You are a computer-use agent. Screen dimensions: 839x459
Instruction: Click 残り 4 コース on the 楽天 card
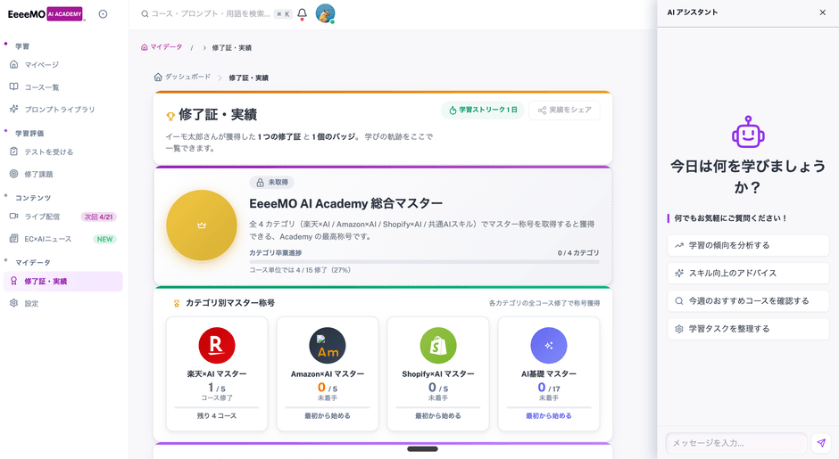coord(217,415)
